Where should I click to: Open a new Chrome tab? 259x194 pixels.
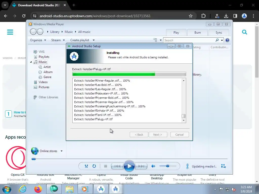(x=74, y=5)
